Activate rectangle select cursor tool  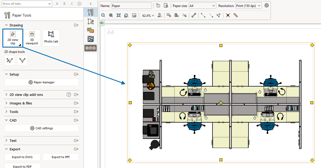169,15
